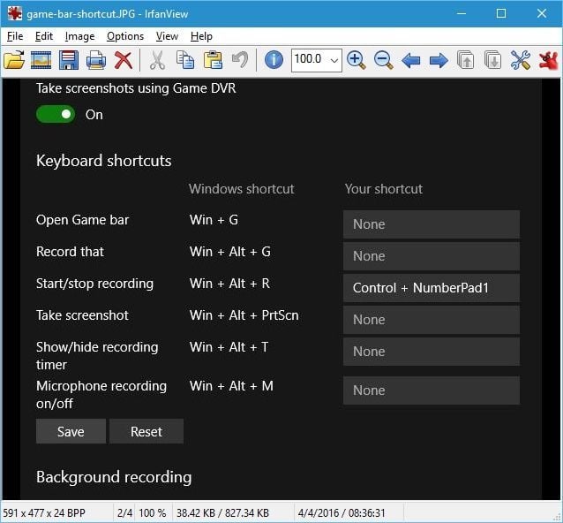Open the Image menu
The image size is (563, 523).
[79, 36]
